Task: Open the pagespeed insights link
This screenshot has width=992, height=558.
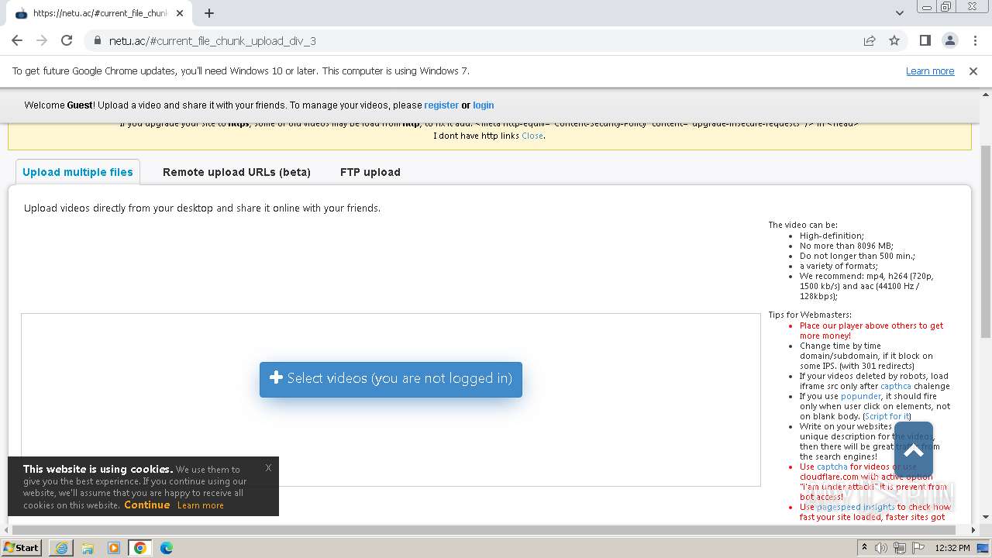Action: (856, 507)
